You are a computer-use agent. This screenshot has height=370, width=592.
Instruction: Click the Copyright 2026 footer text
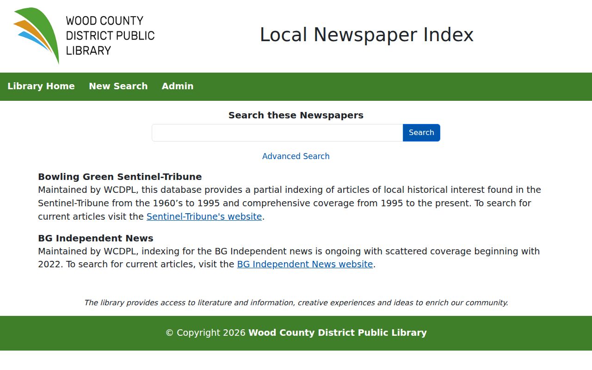296,333
